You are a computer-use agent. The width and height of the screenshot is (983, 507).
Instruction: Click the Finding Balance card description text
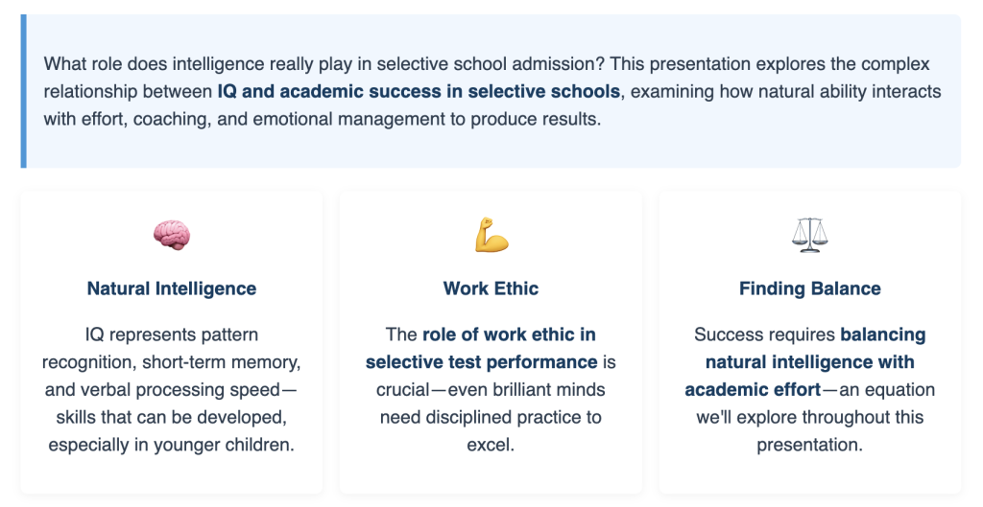click(810, 389)
